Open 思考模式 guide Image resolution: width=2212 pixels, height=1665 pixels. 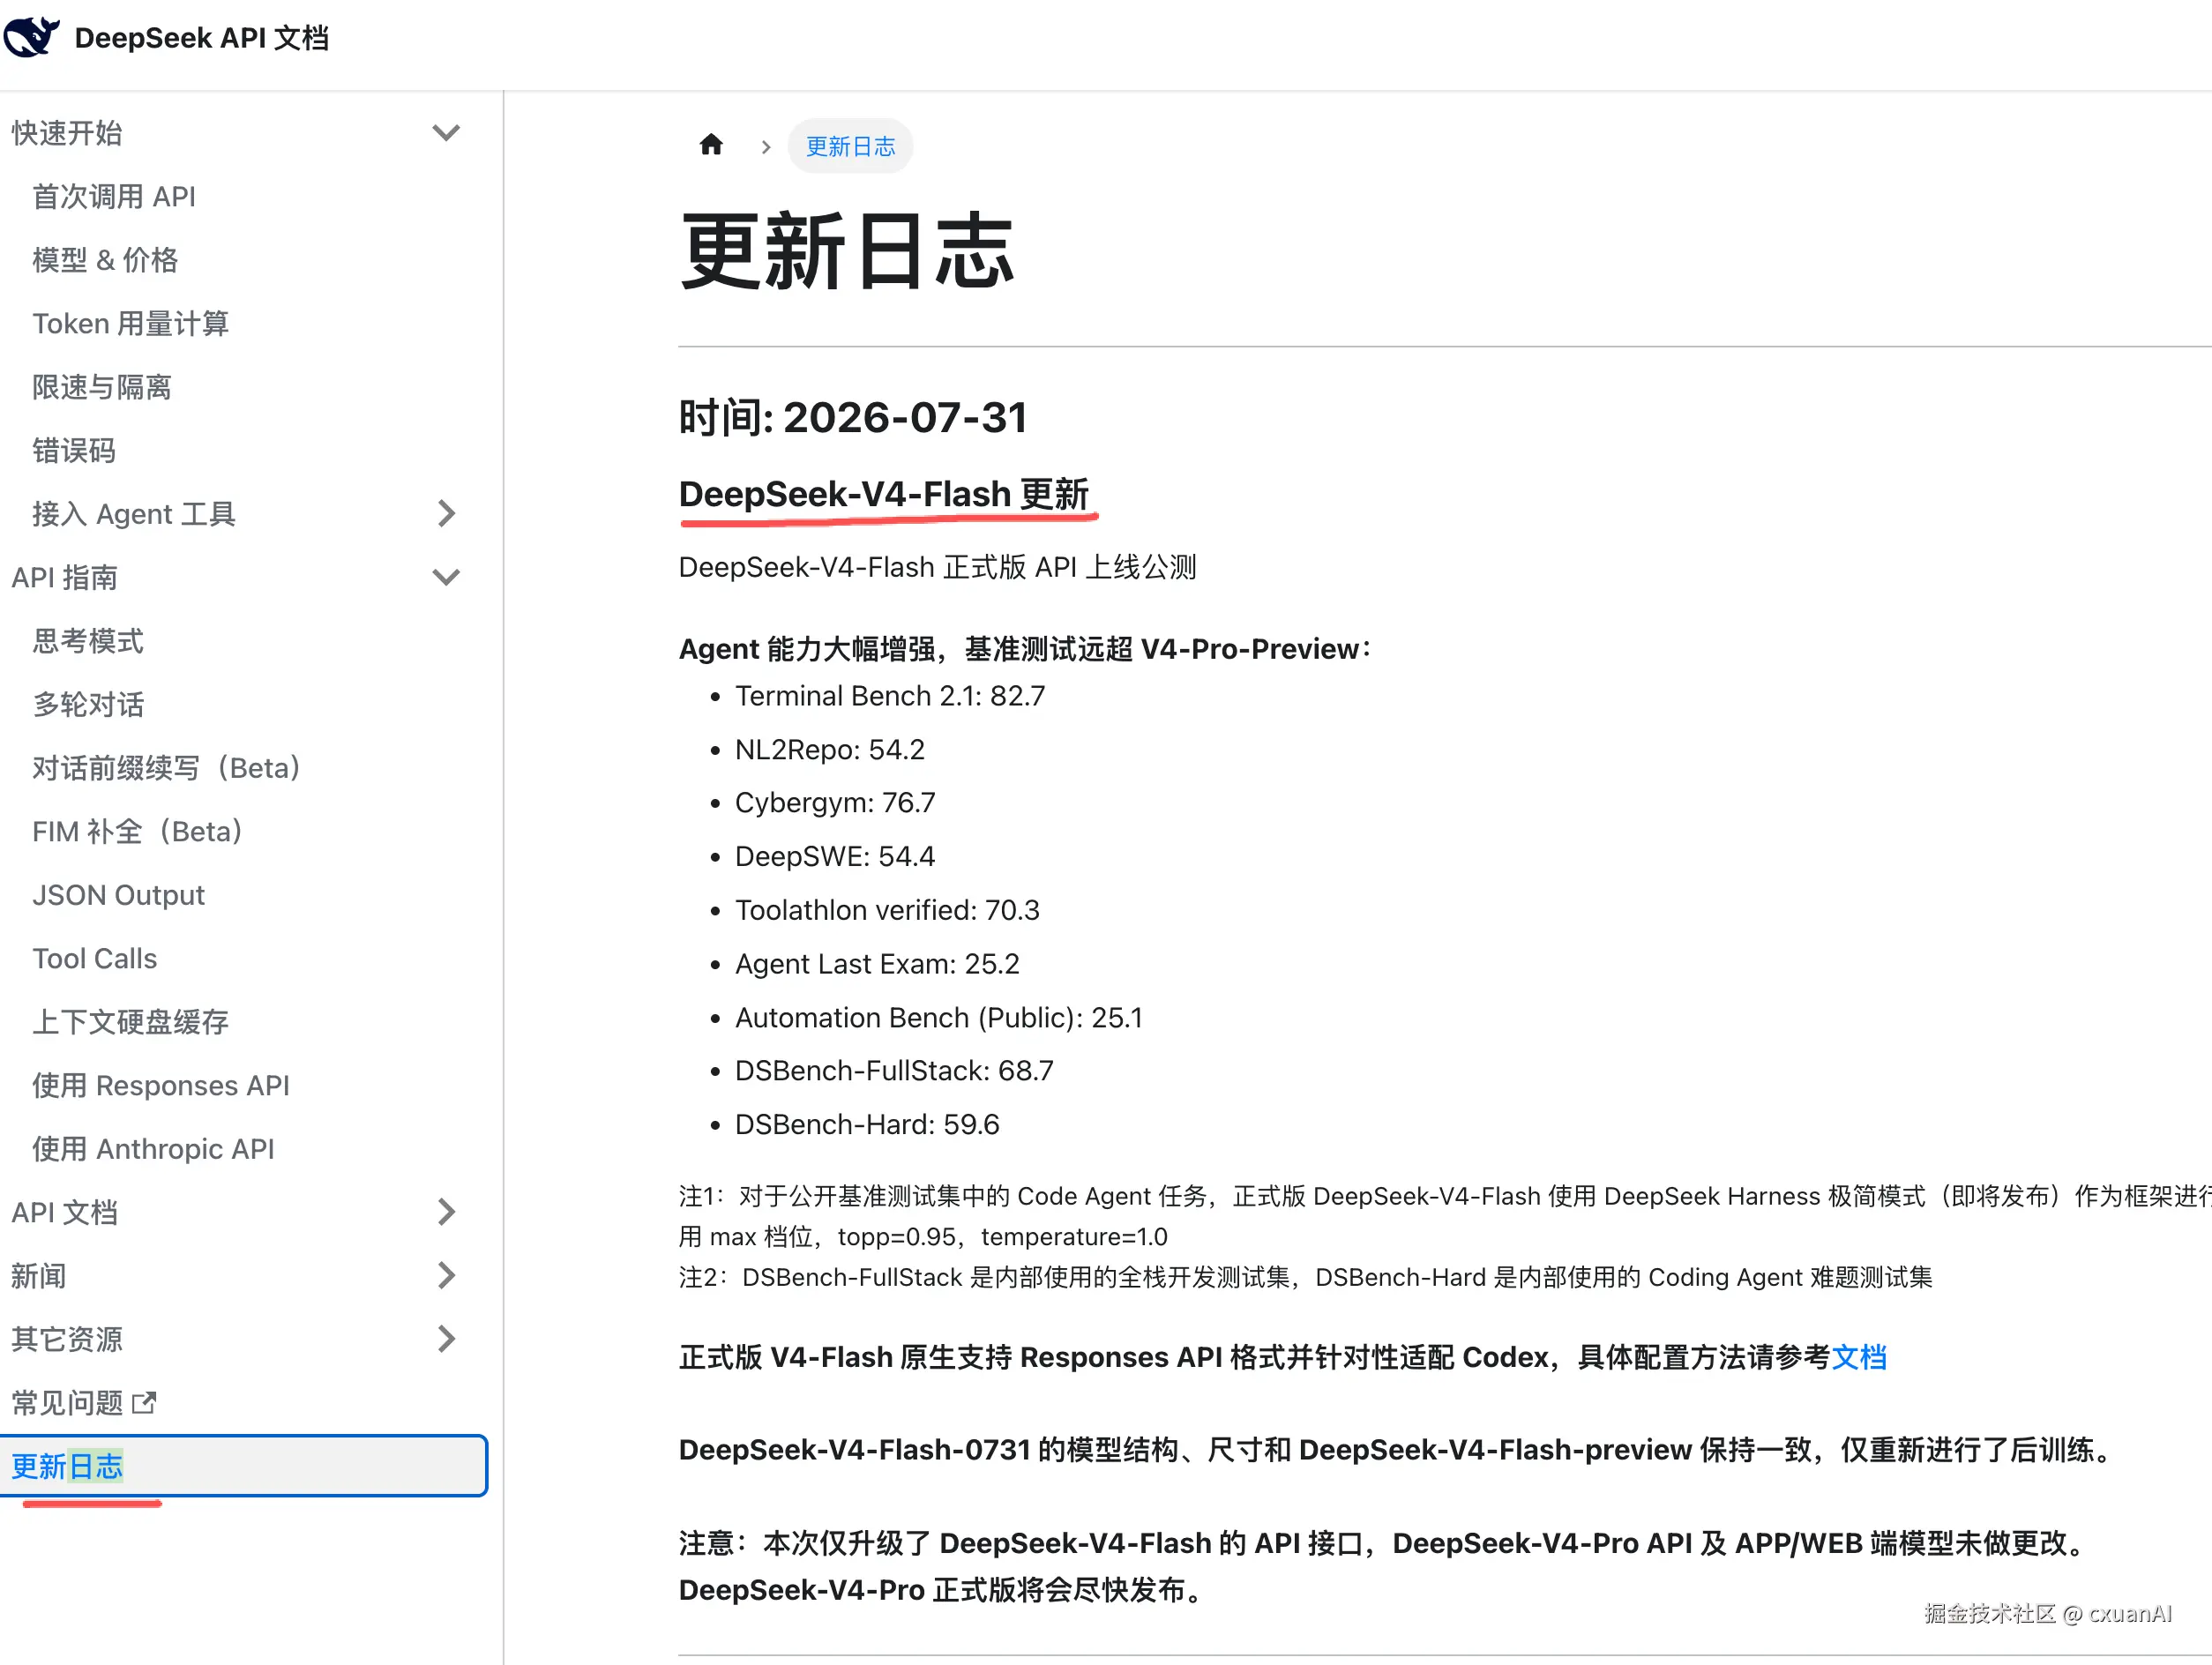(88, 641)
